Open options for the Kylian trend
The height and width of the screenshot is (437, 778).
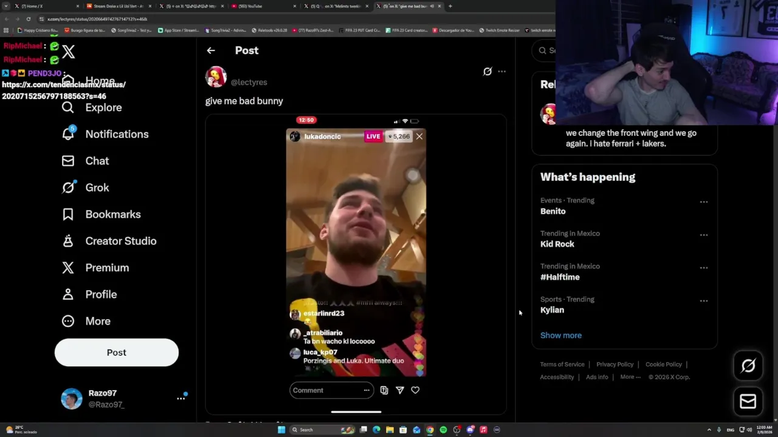[x=704, y=300]
